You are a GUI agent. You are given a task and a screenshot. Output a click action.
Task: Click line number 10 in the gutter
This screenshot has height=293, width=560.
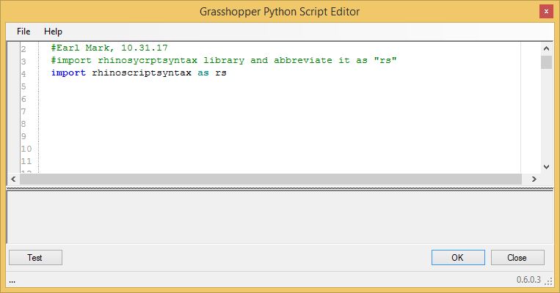point(26,149)
